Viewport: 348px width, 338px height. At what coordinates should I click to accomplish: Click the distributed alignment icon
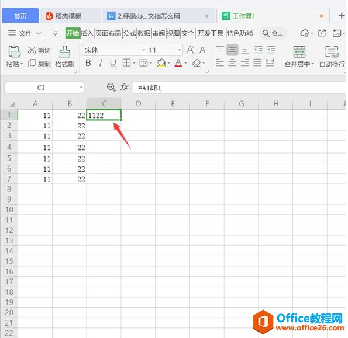(270, 63)
